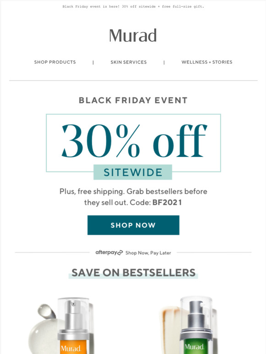This screenshot has height=354, width=266.
Task: Click the free shipping description text
Action: 133,197
